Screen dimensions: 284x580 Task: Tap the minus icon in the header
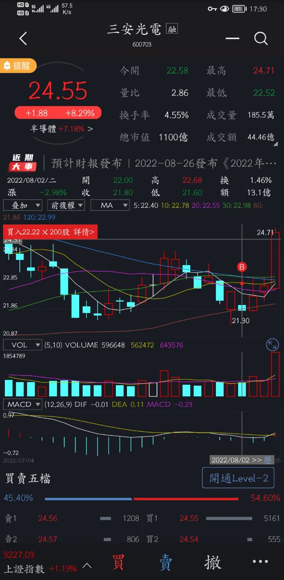[x=232, y=38]
